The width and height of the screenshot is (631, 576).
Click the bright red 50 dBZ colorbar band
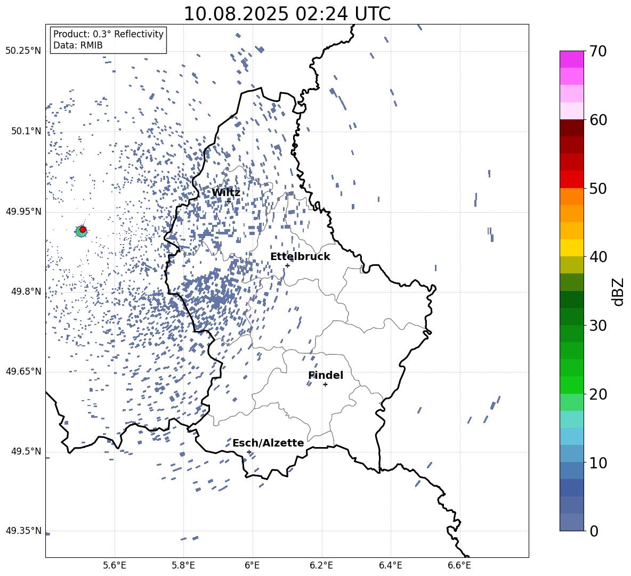(572, 180)
